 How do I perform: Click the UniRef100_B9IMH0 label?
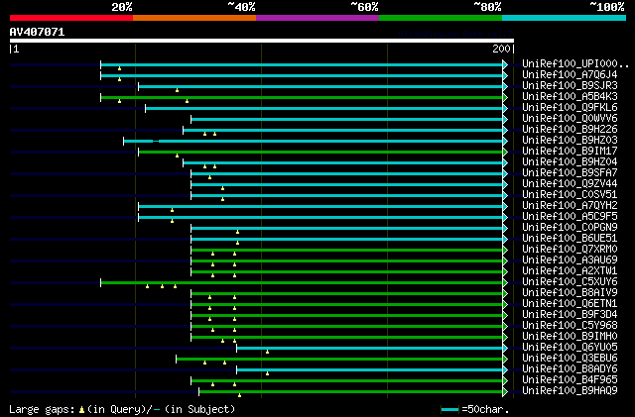coord(570,337)
